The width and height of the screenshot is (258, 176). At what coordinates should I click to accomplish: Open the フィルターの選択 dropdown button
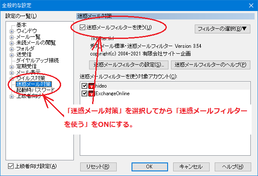click(222, 29)
